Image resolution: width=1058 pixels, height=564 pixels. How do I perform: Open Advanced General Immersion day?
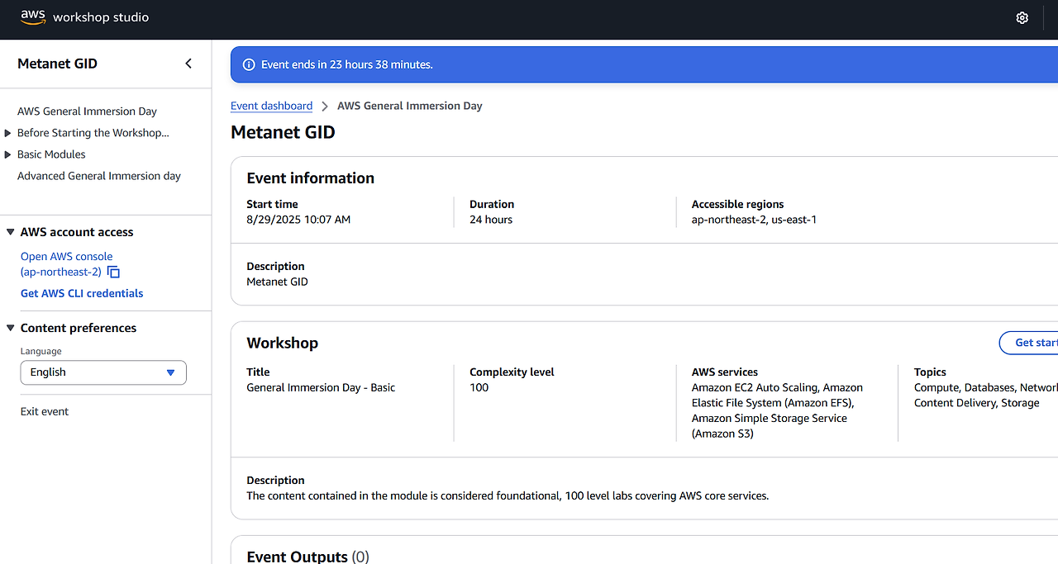coord(99,176)
